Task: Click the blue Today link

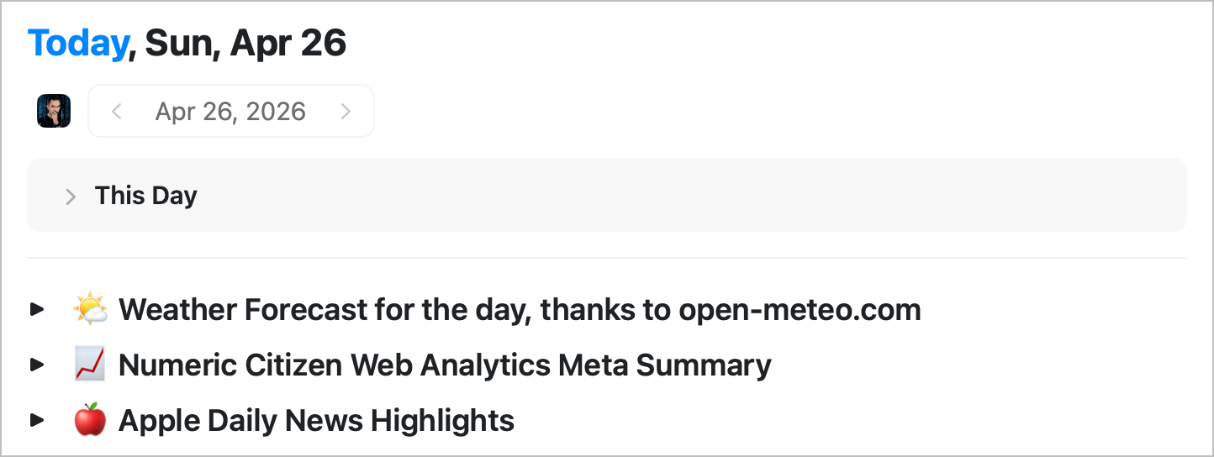Action: click(x=77, y=43)
